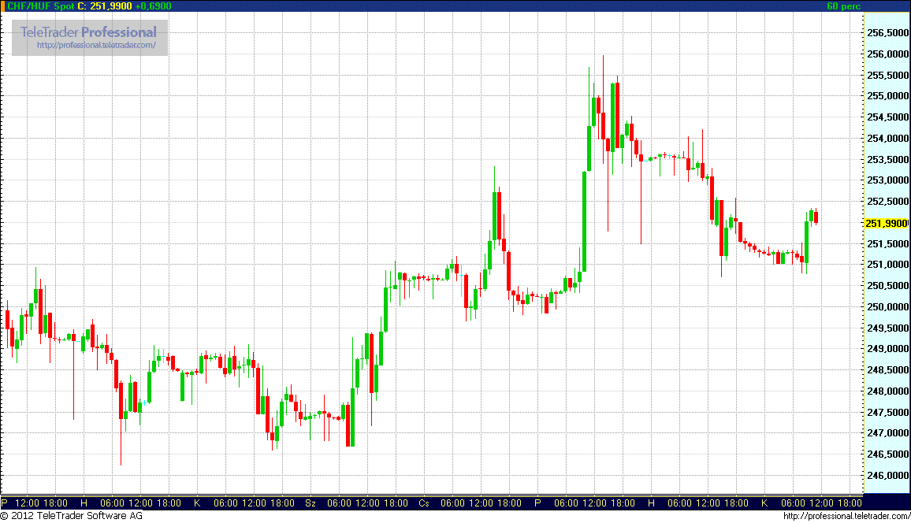This screenshot has height=523, width=911.
Task: Click the +0,6900 change value in header
Action: pos(154,6)
